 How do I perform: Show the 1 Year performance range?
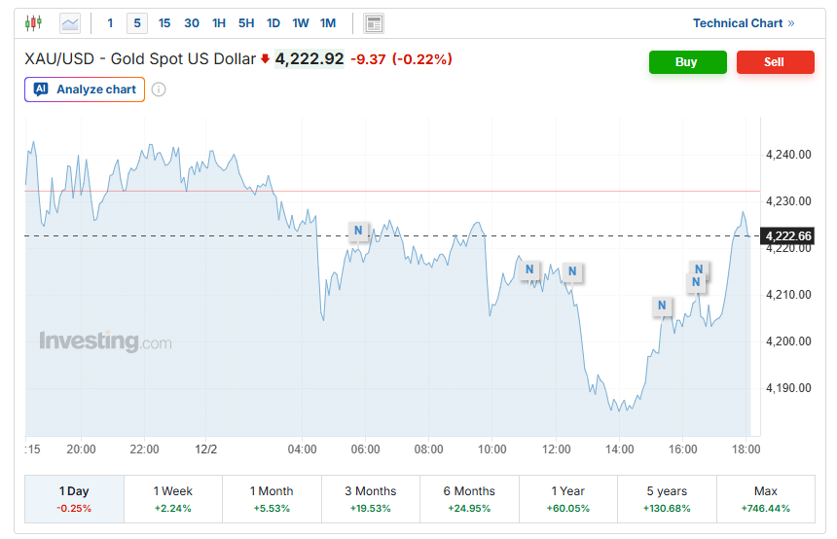click(568, 499)
